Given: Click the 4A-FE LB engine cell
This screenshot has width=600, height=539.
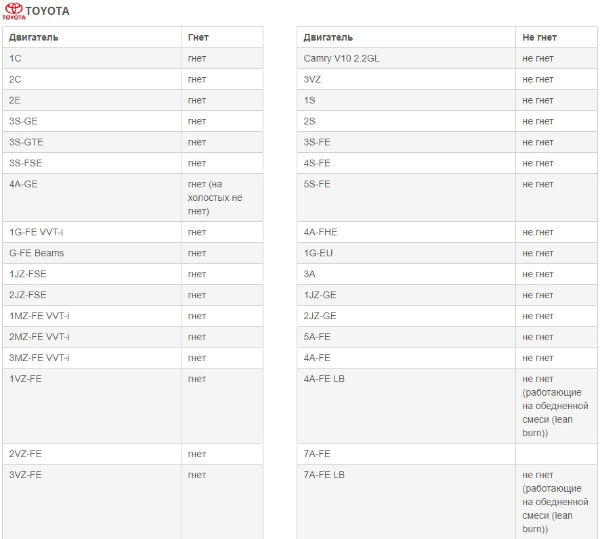Looking at the screenshot, I should coord(324,379).
